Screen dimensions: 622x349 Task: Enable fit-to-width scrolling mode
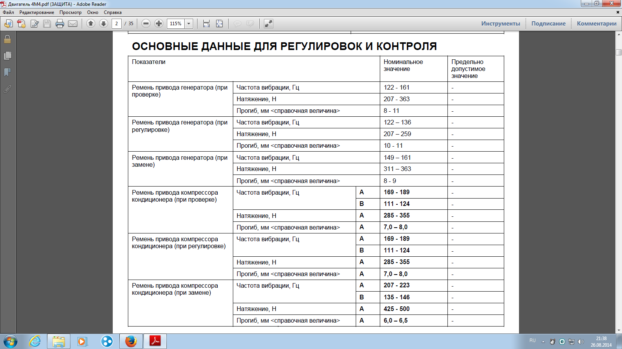[x=206, y=24]
